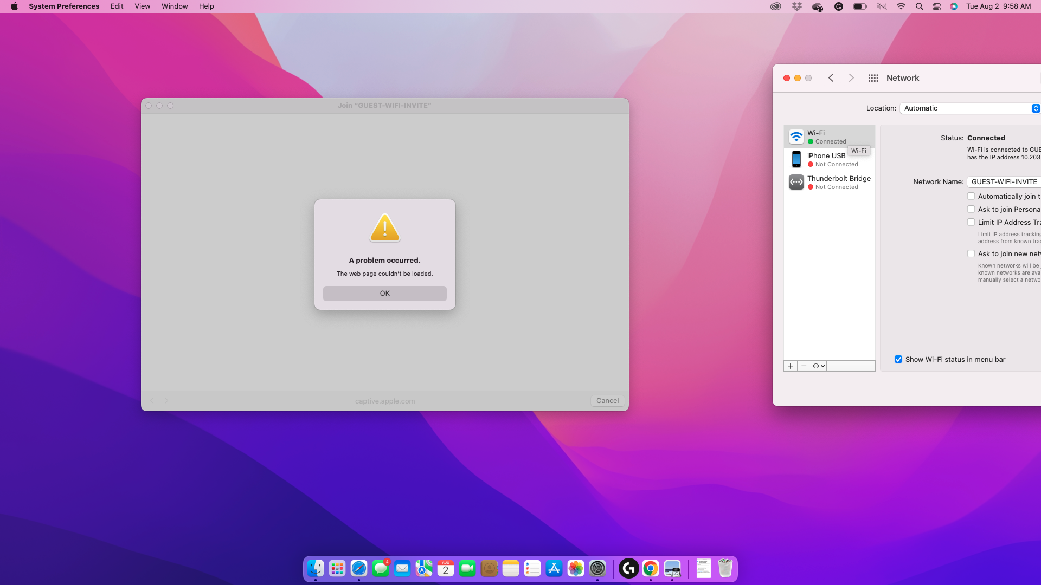Show all preferences grid icon
Viewport: 1041px width, 585px height.
coord(873,78)
